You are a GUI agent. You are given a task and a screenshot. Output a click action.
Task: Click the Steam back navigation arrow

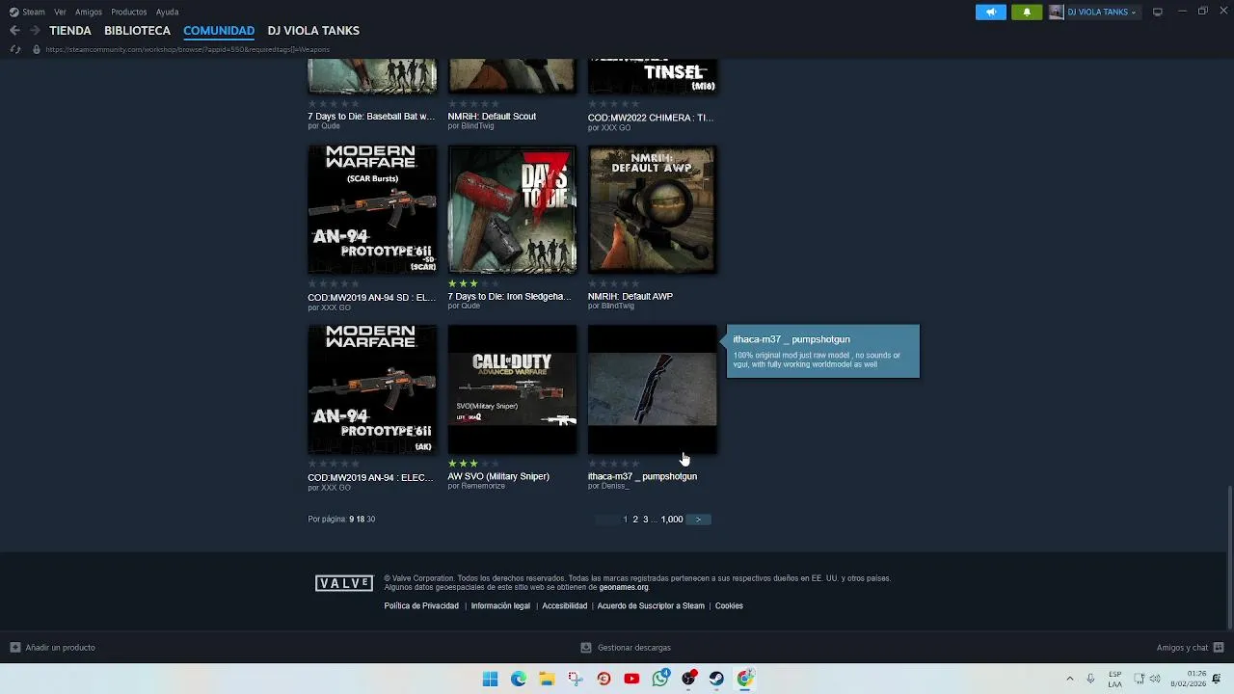(x=14, y=31)
